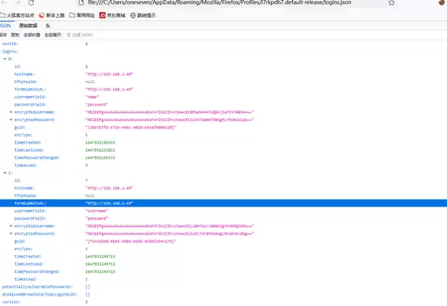Select timePasswordChanged row in entry 1
The height and width of the screenshot is (306, 447).
pos(223,271)
